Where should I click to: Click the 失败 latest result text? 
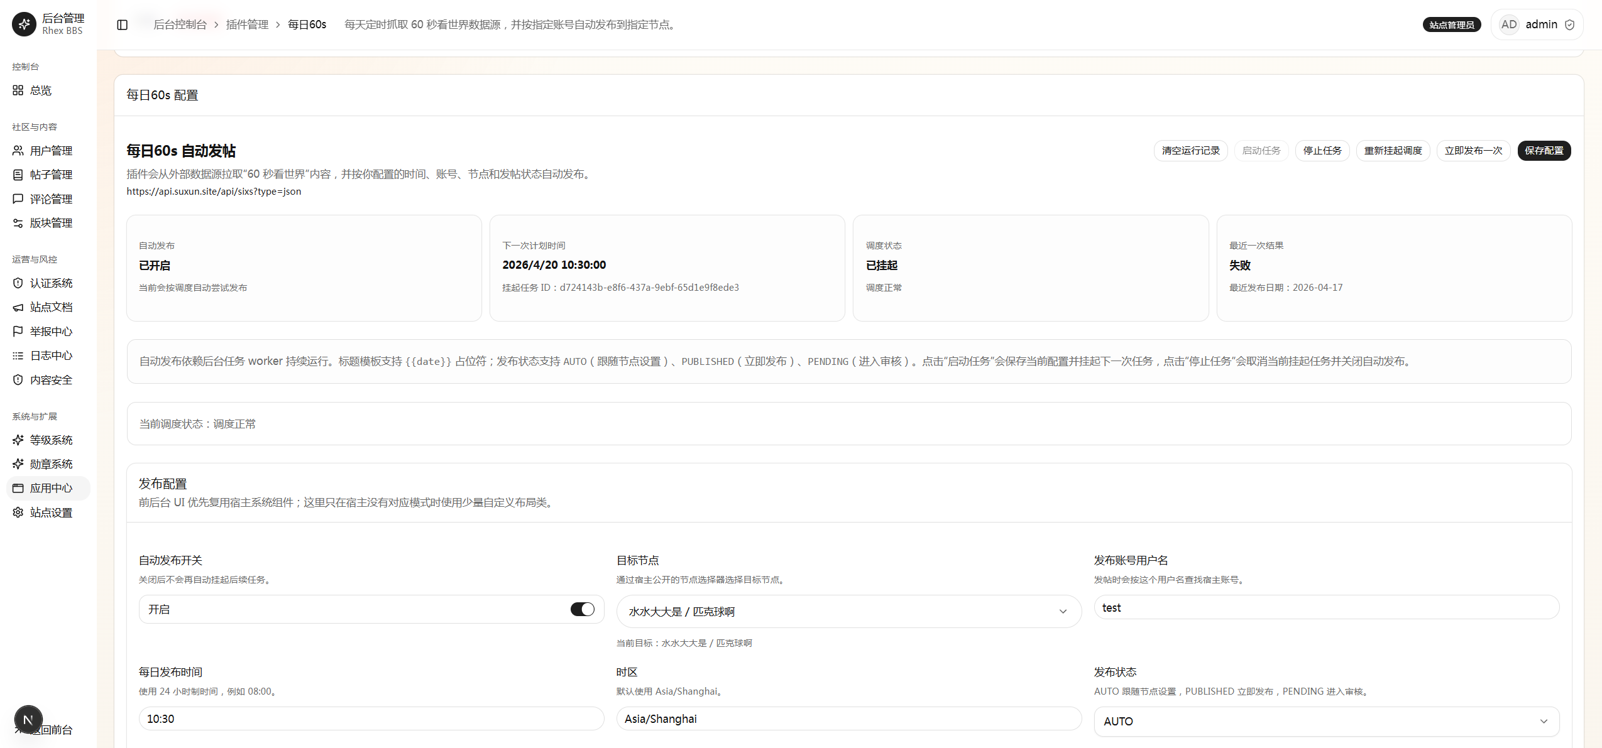coord(1239,266)
